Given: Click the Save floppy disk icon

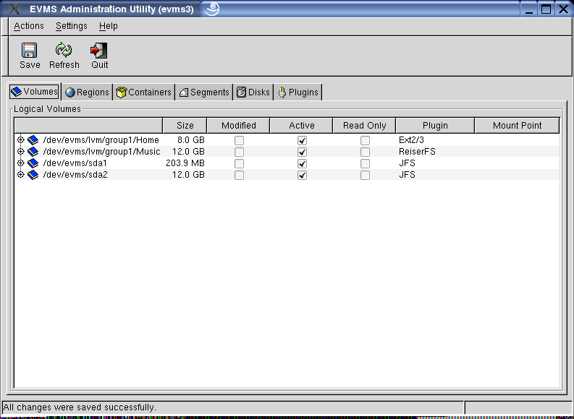Looking at the screenshot, I should (x=30, y=51).
